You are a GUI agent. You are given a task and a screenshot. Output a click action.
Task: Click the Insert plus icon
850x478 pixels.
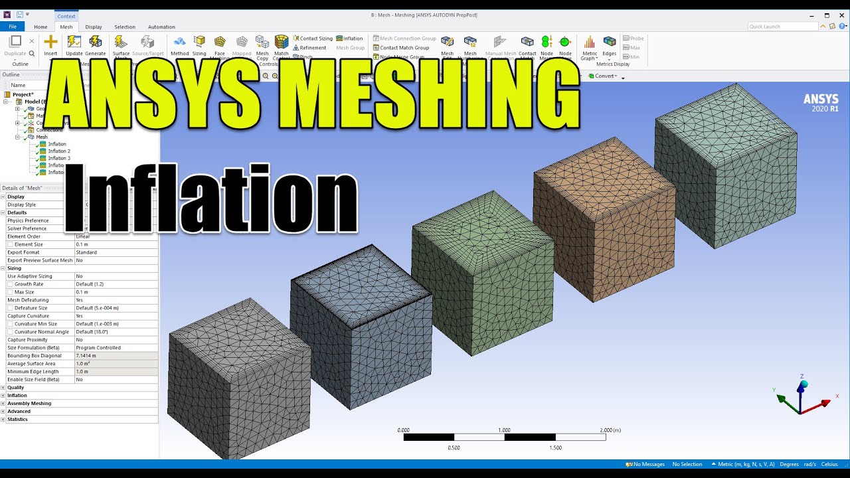50,42
